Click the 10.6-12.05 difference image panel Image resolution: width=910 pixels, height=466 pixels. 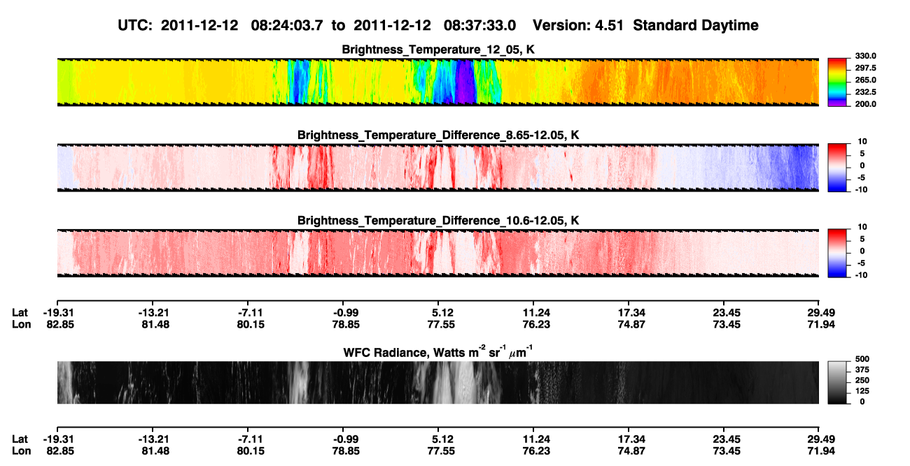pos(437,253)
